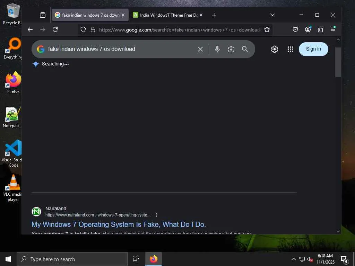355x266 pixels.
Task: Click the scrollbar up arrow
Action: point(338,39)
